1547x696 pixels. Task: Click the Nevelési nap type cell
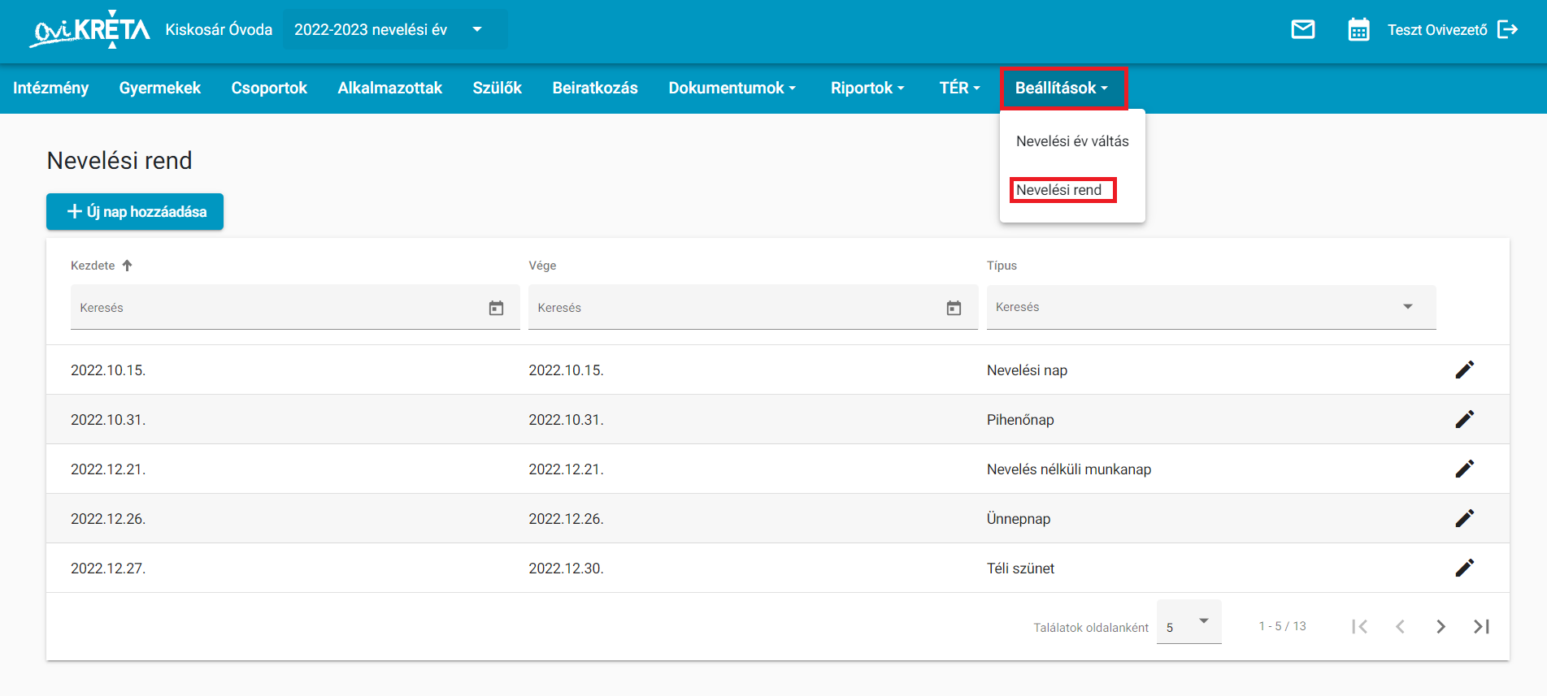(1027, 370)
